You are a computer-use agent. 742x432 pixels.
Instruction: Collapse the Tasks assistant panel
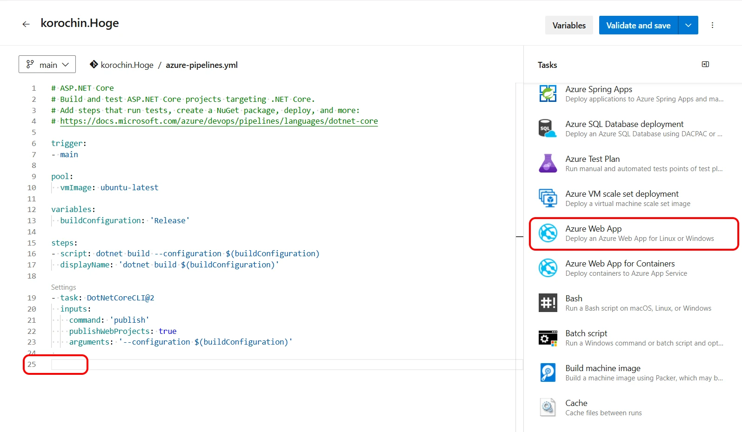click(x=705, y=65)
